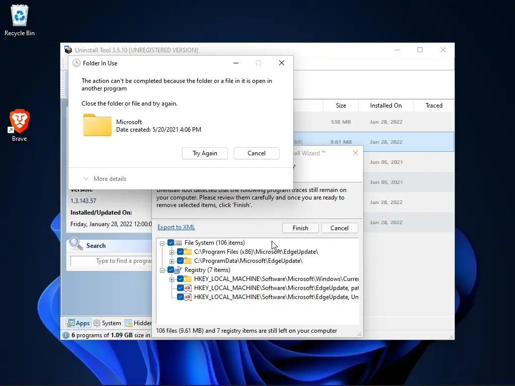This screenshot has width=515, height=386.
Task: Click Cancel in the Folder In Use dialog
Action: pyautogui.click(x=256, y=153)
